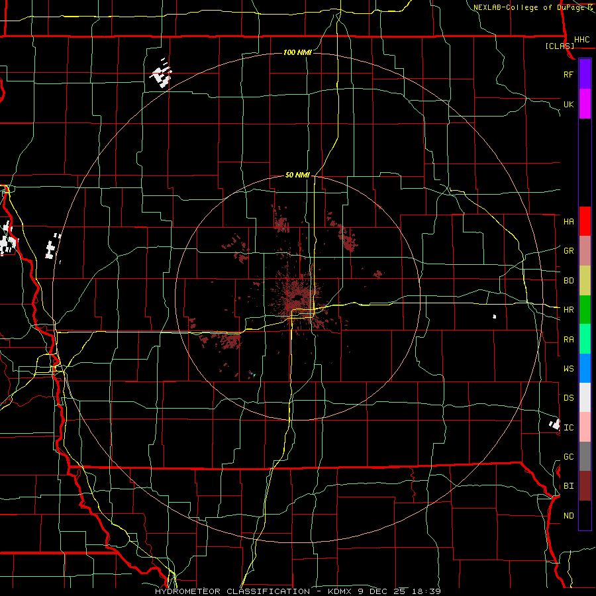This screenshot has width=596, height=596.
Task: Click the RF legend label
Action: tap(568, 74)
